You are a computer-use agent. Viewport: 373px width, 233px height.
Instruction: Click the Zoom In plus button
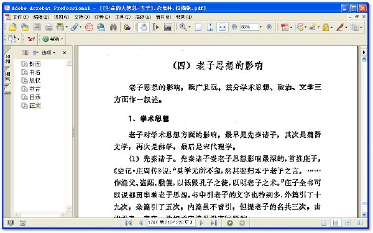coord(269,27)
